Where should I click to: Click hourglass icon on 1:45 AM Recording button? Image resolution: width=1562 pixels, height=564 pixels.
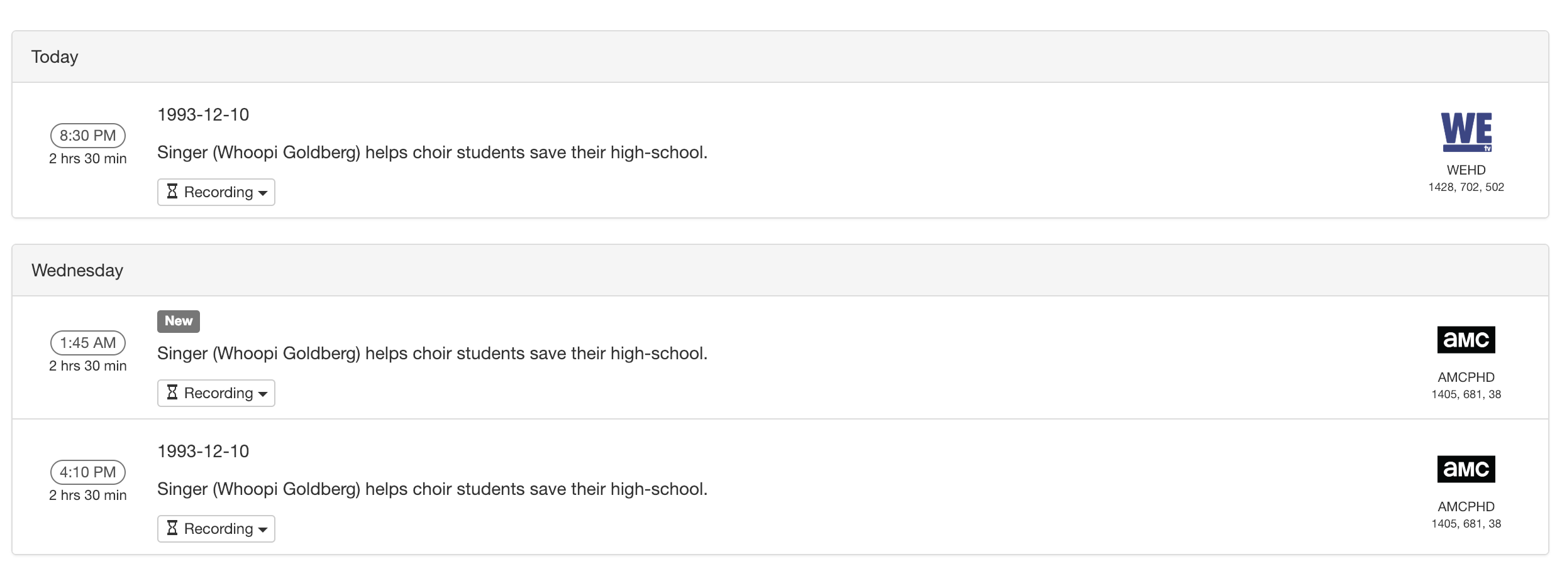[172, 393]
